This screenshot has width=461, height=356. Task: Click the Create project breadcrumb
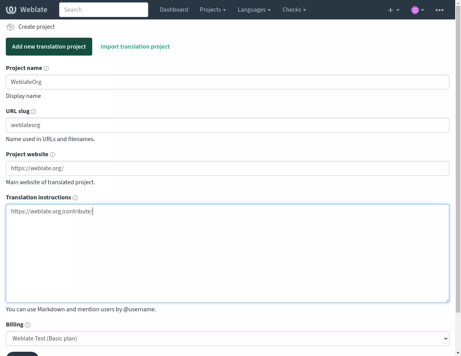[37, 27]
